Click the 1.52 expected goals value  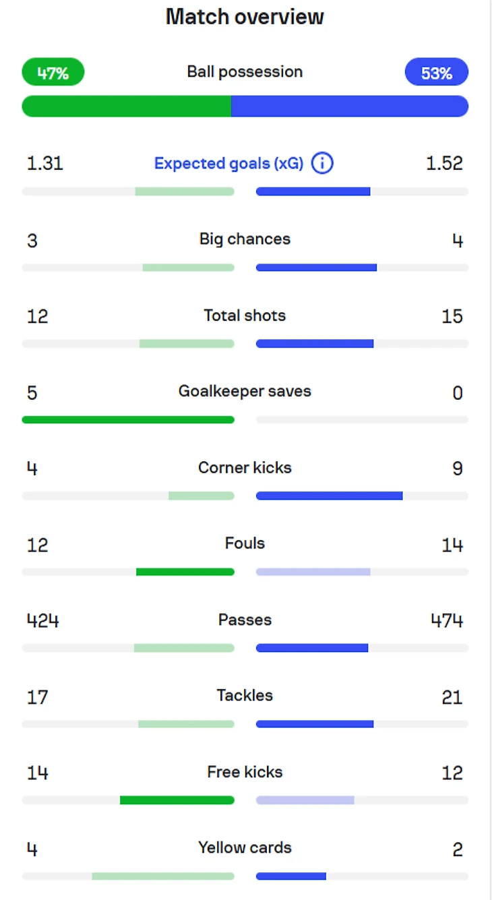tap(444, 164)
